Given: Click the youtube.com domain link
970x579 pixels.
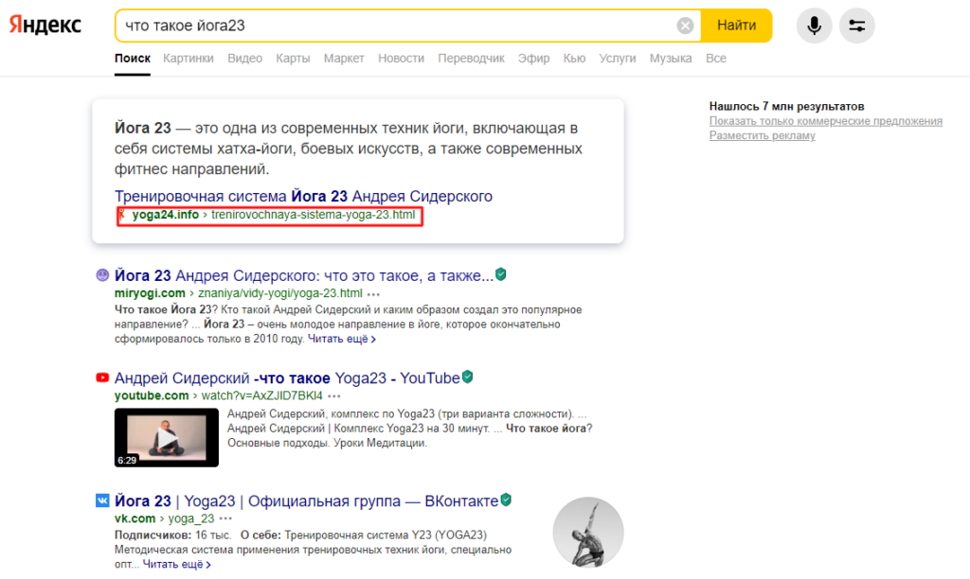Looking at the screenshot, I should pyautogui.click(x=152, y=395).
